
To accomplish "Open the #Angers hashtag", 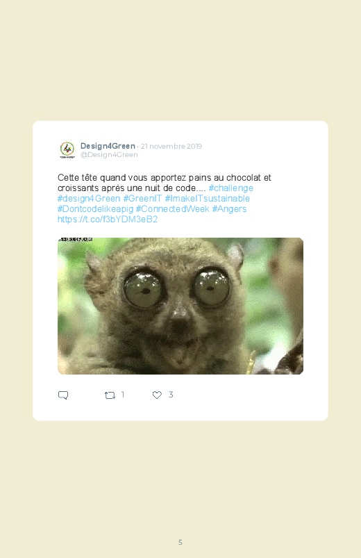I will click(229, 208).
